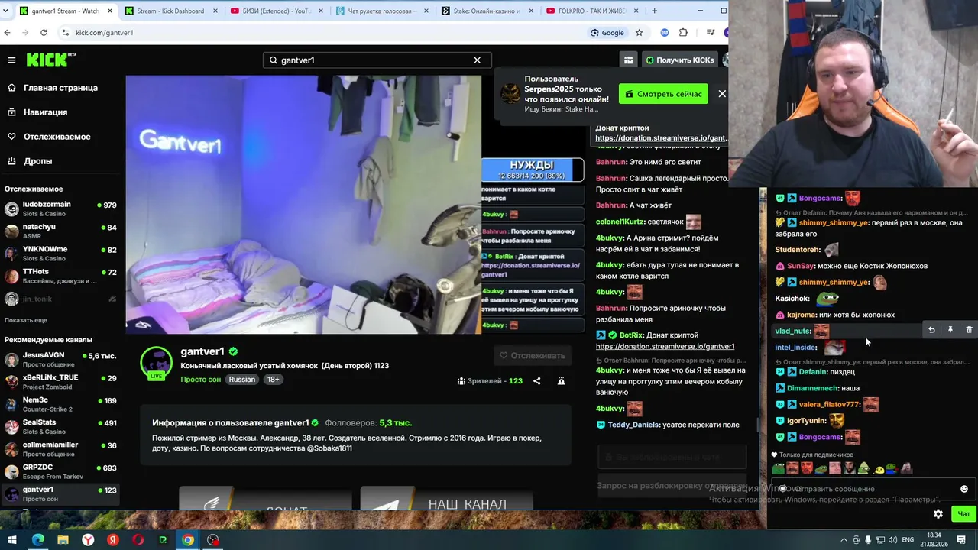
Task: Go back in browser history
Action: click(x=8, y=33)
